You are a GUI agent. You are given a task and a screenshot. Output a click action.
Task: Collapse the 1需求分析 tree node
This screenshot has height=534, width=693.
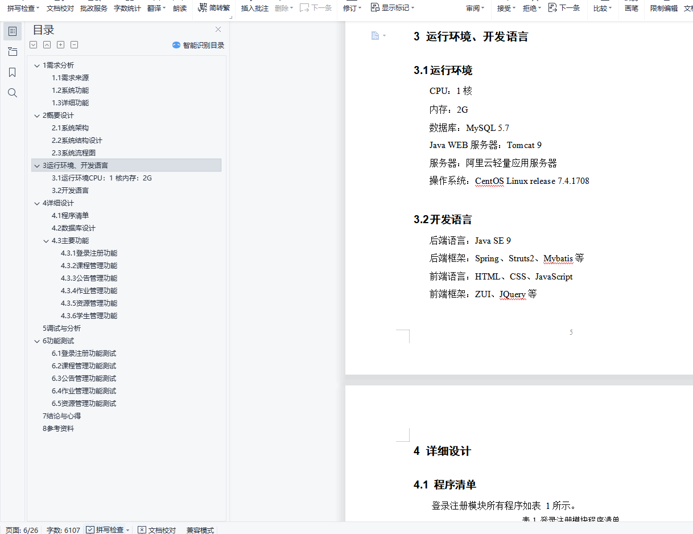point(37,65)
